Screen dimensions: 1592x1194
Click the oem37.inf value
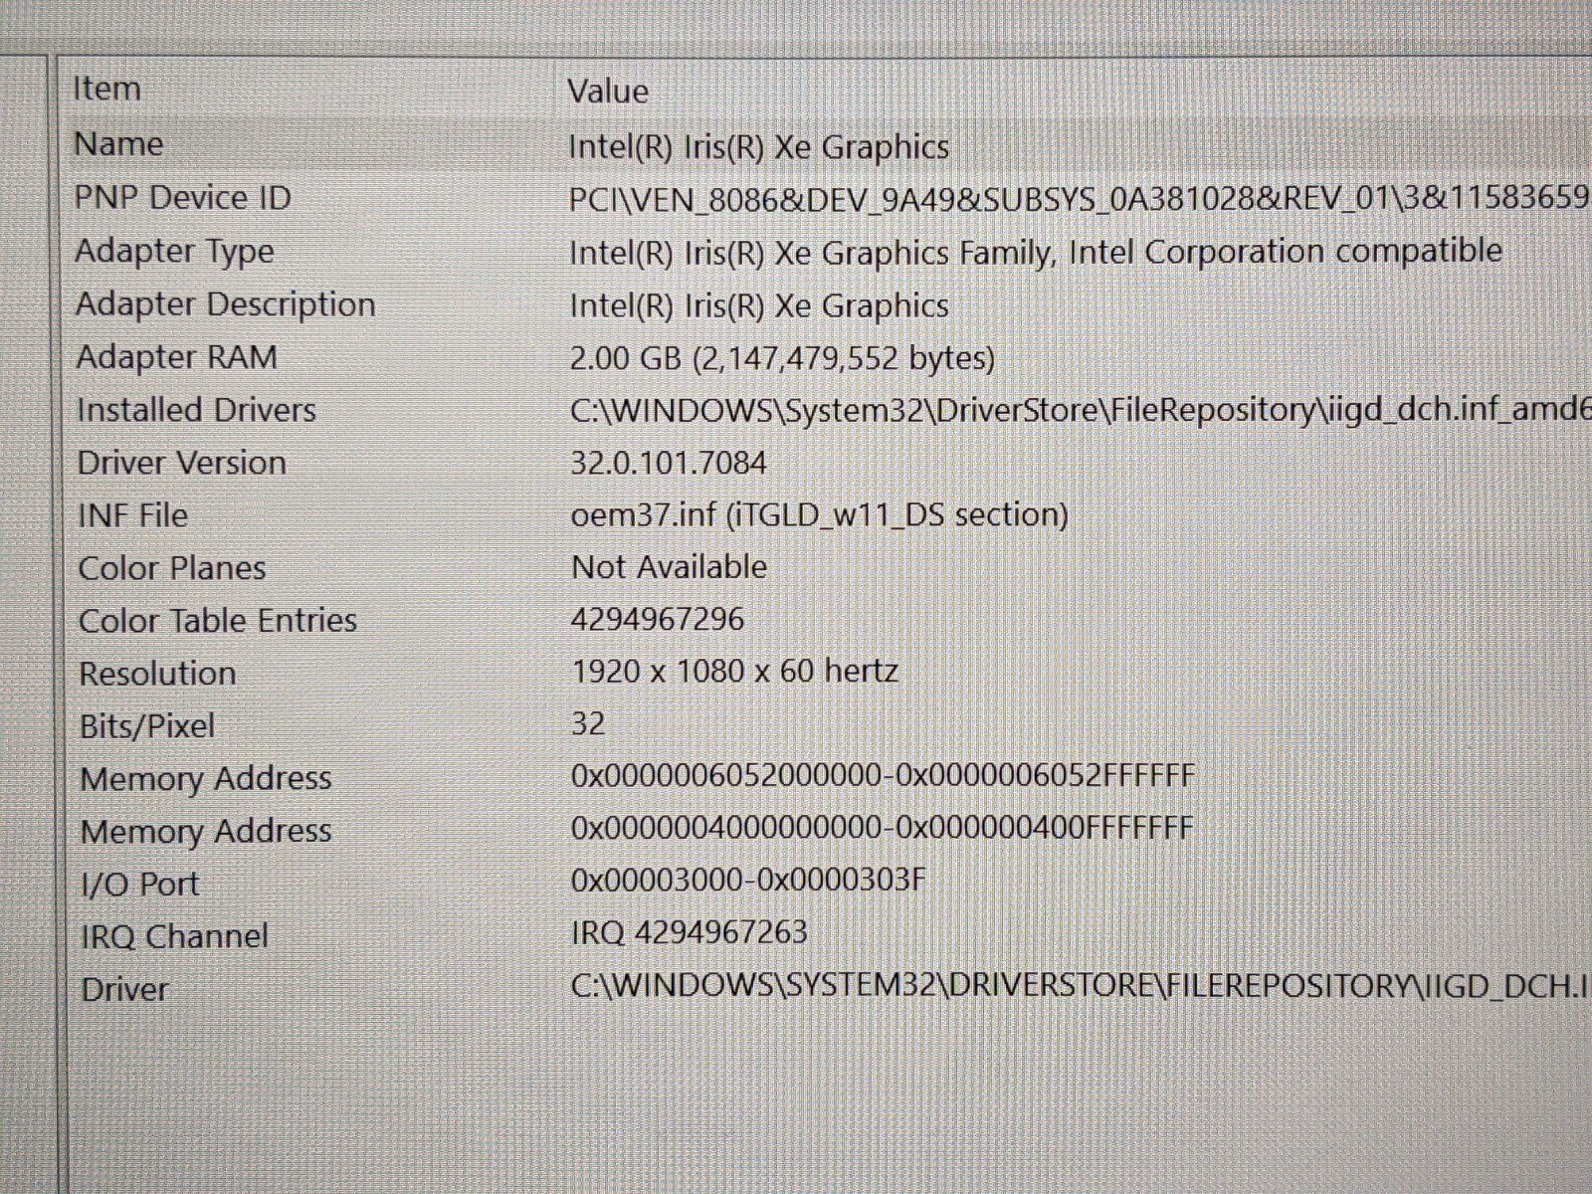tap(820, 514)
